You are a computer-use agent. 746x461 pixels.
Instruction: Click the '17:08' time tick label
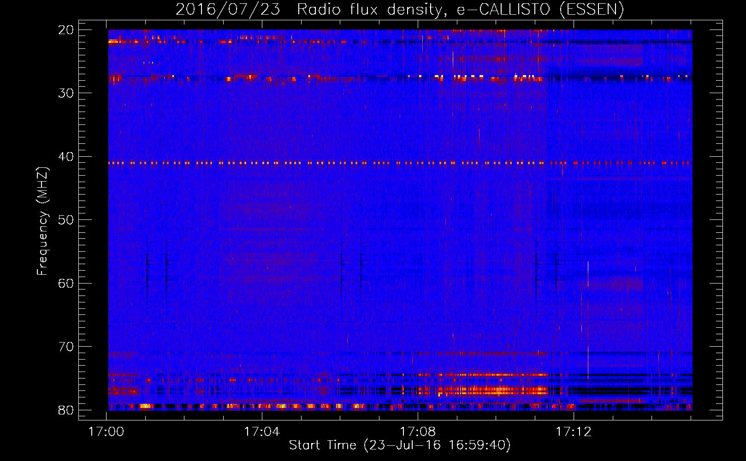click(x=418, y=432)
